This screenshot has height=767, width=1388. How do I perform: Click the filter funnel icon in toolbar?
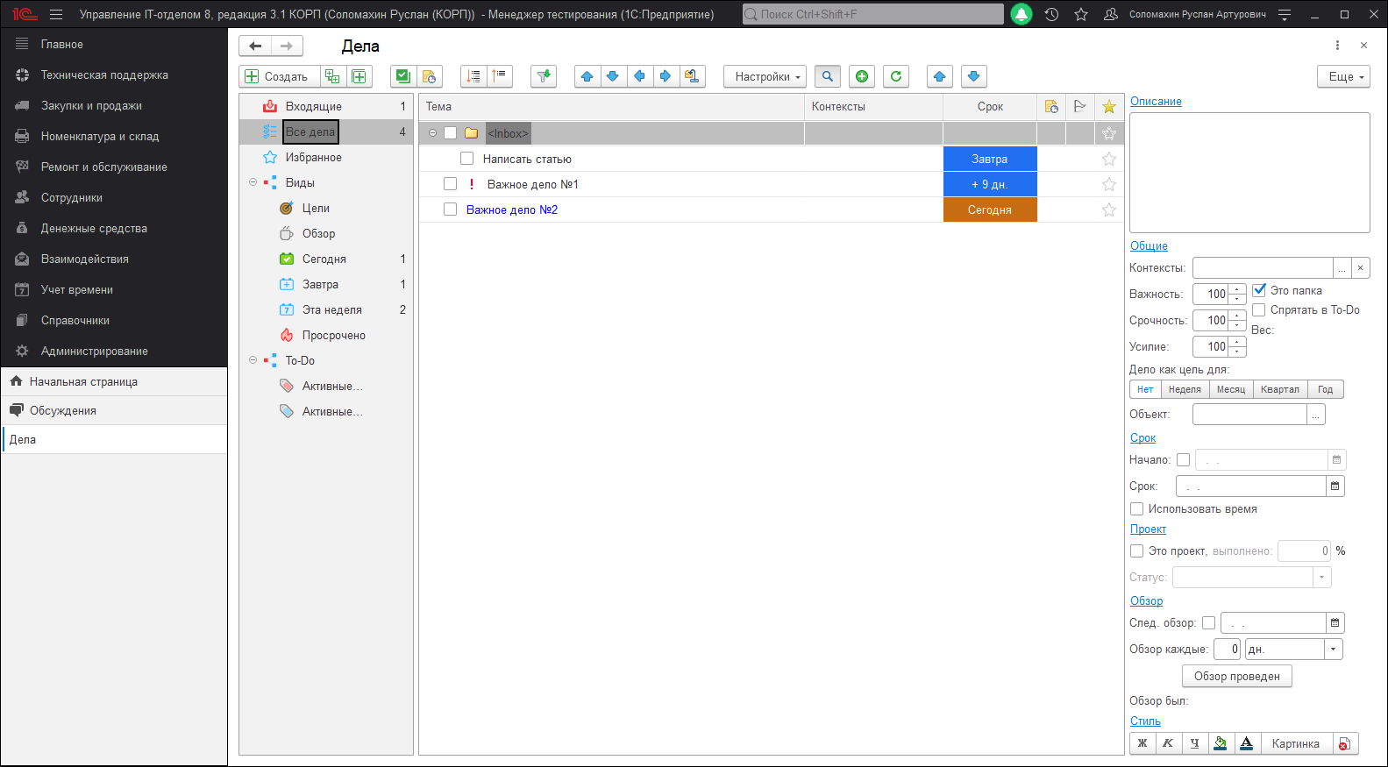(x=544, y=76)
